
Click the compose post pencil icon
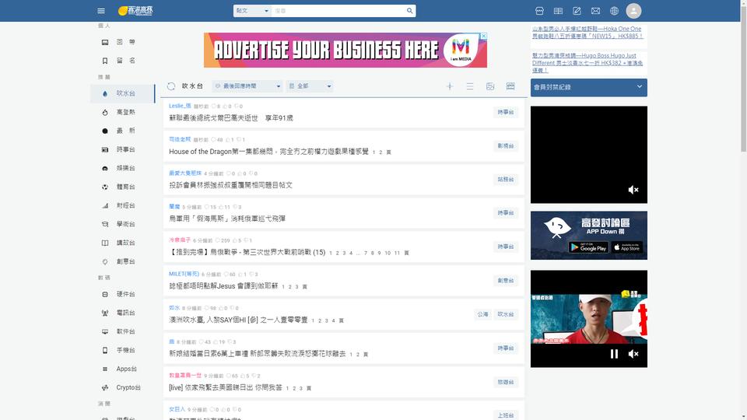coord(577,10)
